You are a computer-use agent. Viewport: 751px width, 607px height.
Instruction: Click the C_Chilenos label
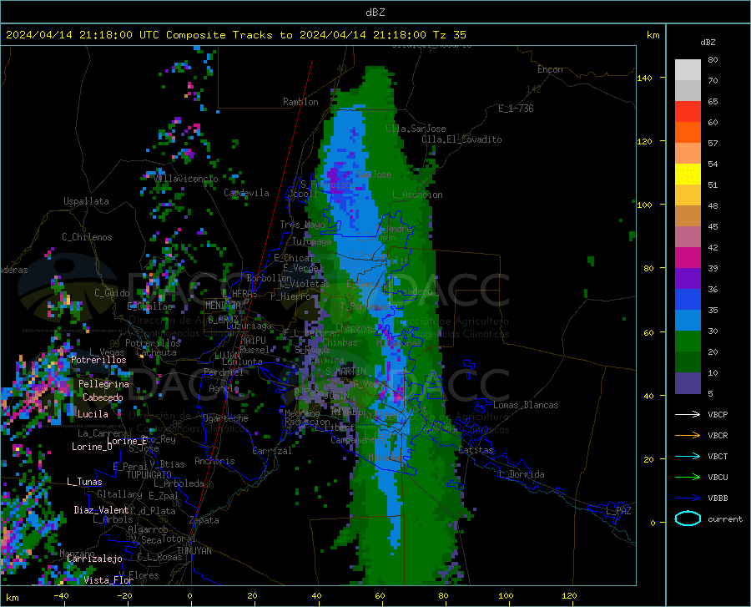point(87,237)
